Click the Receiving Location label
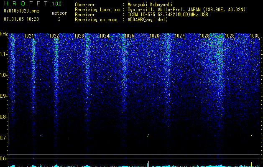Image resolution: width=263 pixels, height=167 pixels. coord(97,10)
